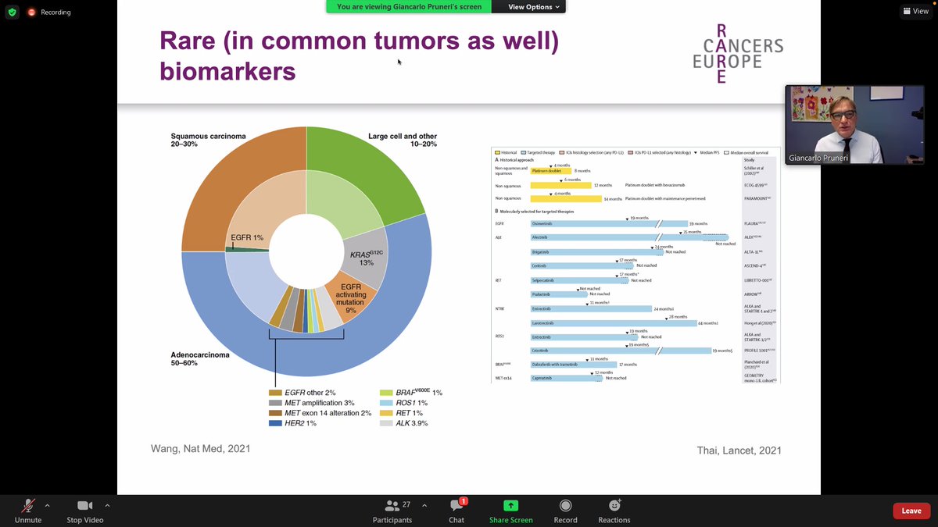The image size is (938, 527).
Task: Click the Rare Cancers Europe logo
Action: (738, 52)
